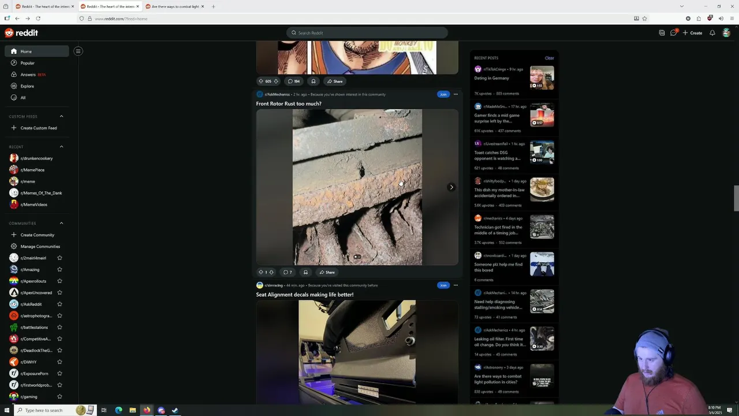Open the Reddit advertise icon
This screenshot has width=739, height=416.
[x=662, y=33]
